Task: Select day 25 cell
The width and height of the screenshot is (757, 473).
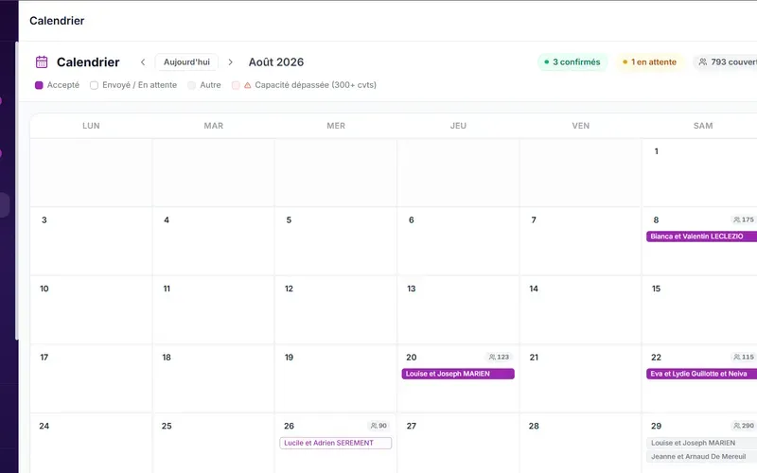Action: [214, 444]
